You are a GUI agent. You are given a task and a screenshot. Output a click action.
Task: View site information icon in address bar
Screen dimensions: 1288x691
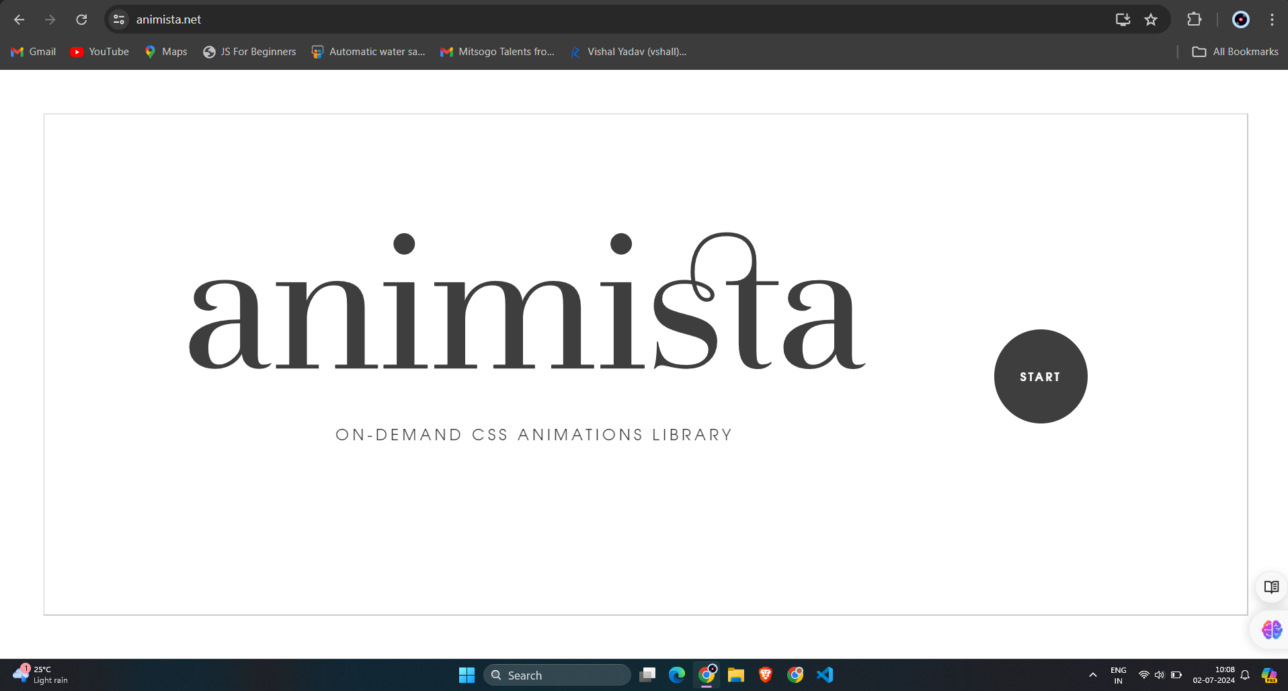(119, 19)
